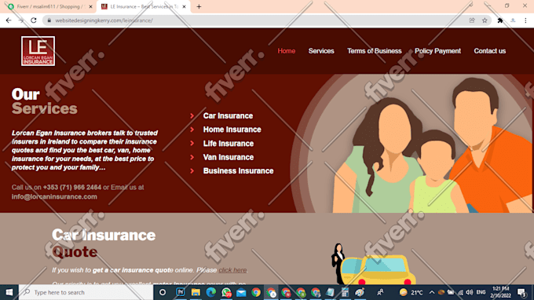Image resolution: width=534 pixels, height=300 pixels.
Task: Open Photoshop from the taskbar
Action: [181, 292]
